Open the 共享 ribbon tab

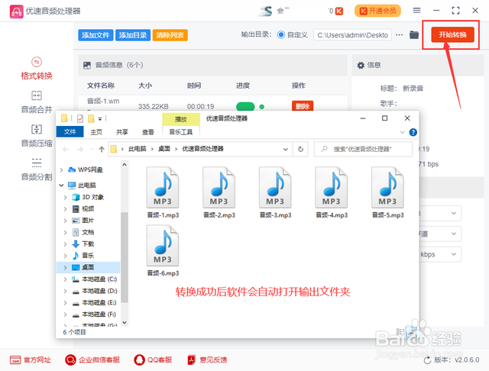click(x=122, y=132)
